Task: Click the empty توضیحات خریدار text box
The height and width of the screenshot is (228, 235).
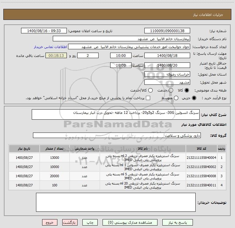Action: tap(116, 202)
